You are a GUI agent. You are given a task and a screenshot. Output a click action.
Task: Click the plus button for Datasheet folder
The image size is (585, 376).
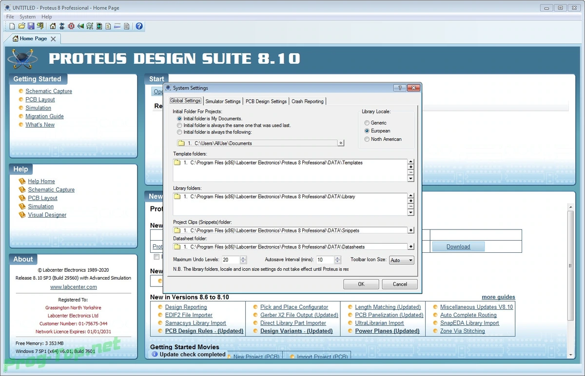click(x=411, y=246)
